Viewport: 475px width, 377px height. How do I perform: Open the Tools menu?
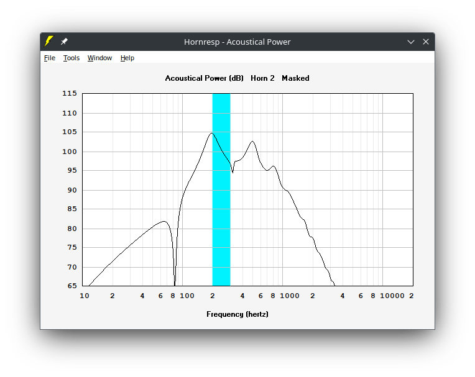click(71, 58)
